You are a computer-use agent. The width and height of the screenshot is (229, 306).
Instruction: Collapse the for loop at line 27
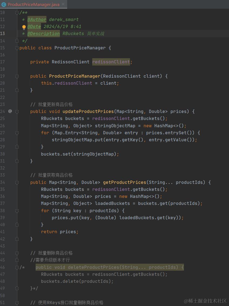pos(17,133)
